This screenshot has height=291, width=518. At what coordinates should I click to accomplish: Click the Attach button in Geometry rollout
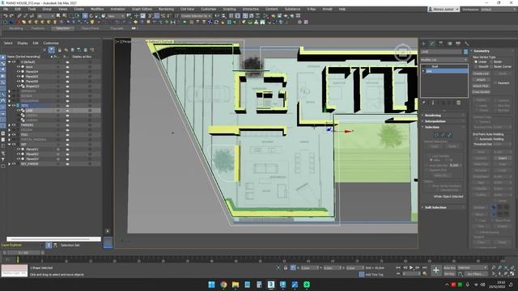(x=481, y=80)
